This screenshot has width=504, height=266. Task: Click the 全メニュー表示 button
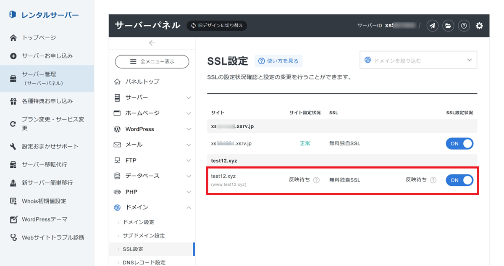(152, 61)
